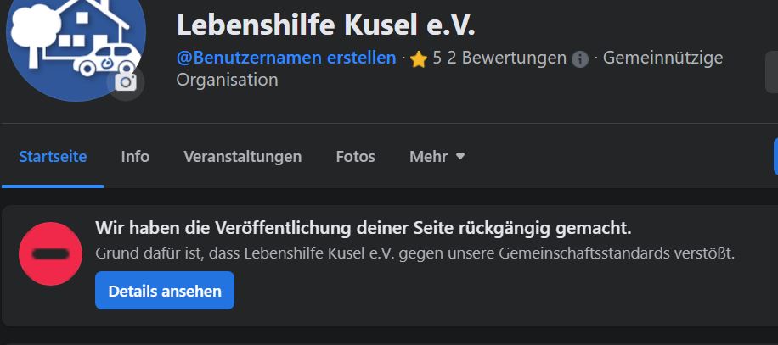Image resolution: width=778 pixels, height=345 pixels.
Task: Open the 2 Bewertungen reviews link
Action: 507,58
